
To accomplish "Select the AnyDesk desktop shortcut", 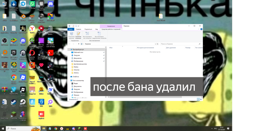I will (x=41, y=115).
